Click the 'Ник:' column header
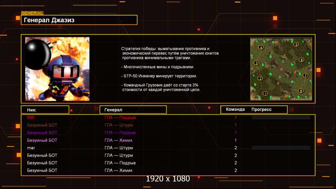The width and height of the screenshot is (336, 189). pos(45,110)
